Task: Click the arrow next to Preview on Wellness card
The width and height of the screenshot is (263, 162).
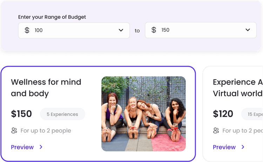Action: click(41, 147)
